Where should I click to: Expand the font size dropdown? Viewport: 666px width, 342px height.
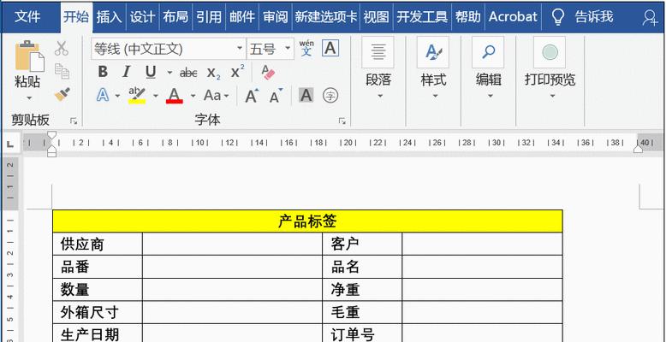click(x=288, y=49)
